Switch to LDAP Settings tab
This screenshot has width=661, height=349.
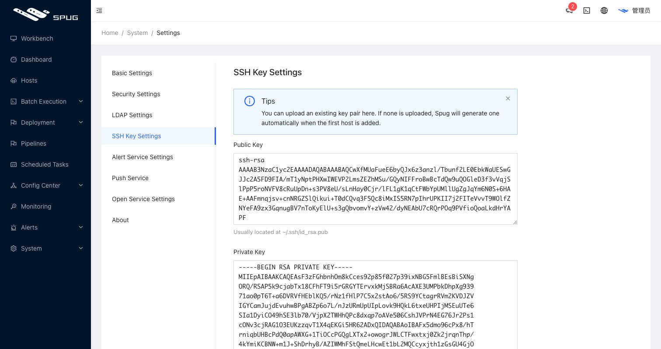pyautogui.click(x=158, y=115)
